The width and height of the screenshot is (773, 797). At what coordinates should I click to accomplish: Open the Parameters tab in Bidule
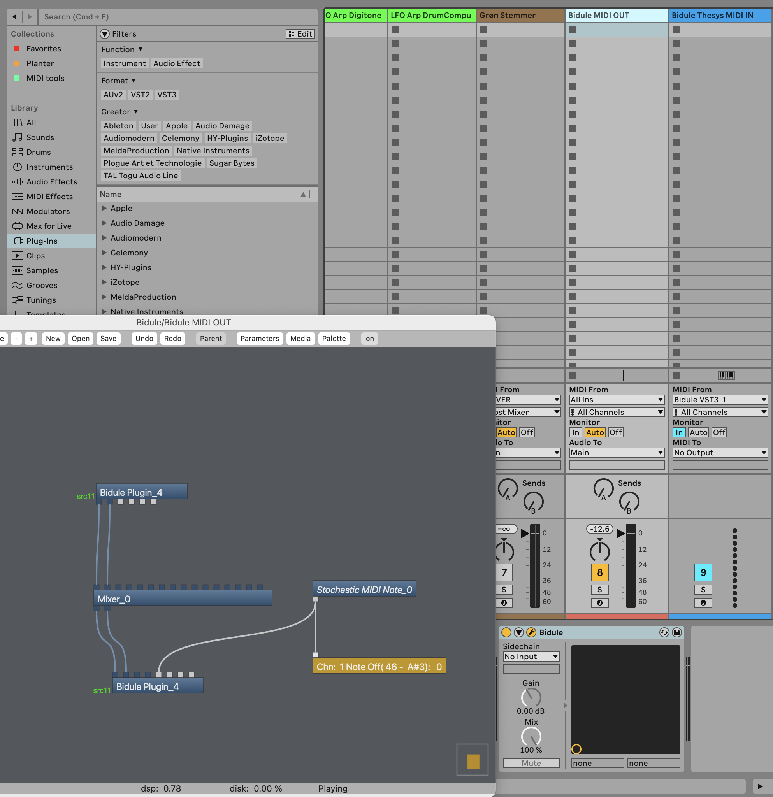coord(260,338)
